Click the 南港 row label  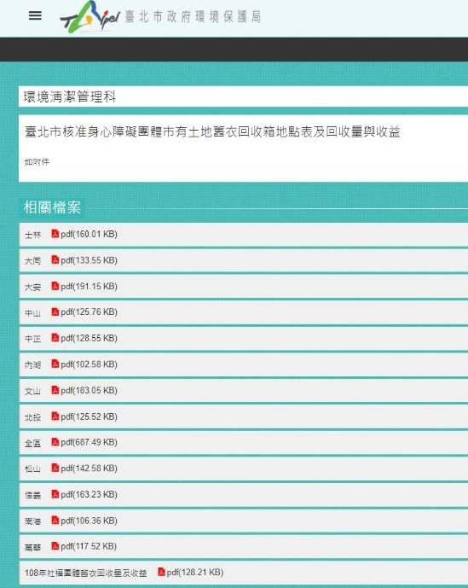click(x=32, y=521)
